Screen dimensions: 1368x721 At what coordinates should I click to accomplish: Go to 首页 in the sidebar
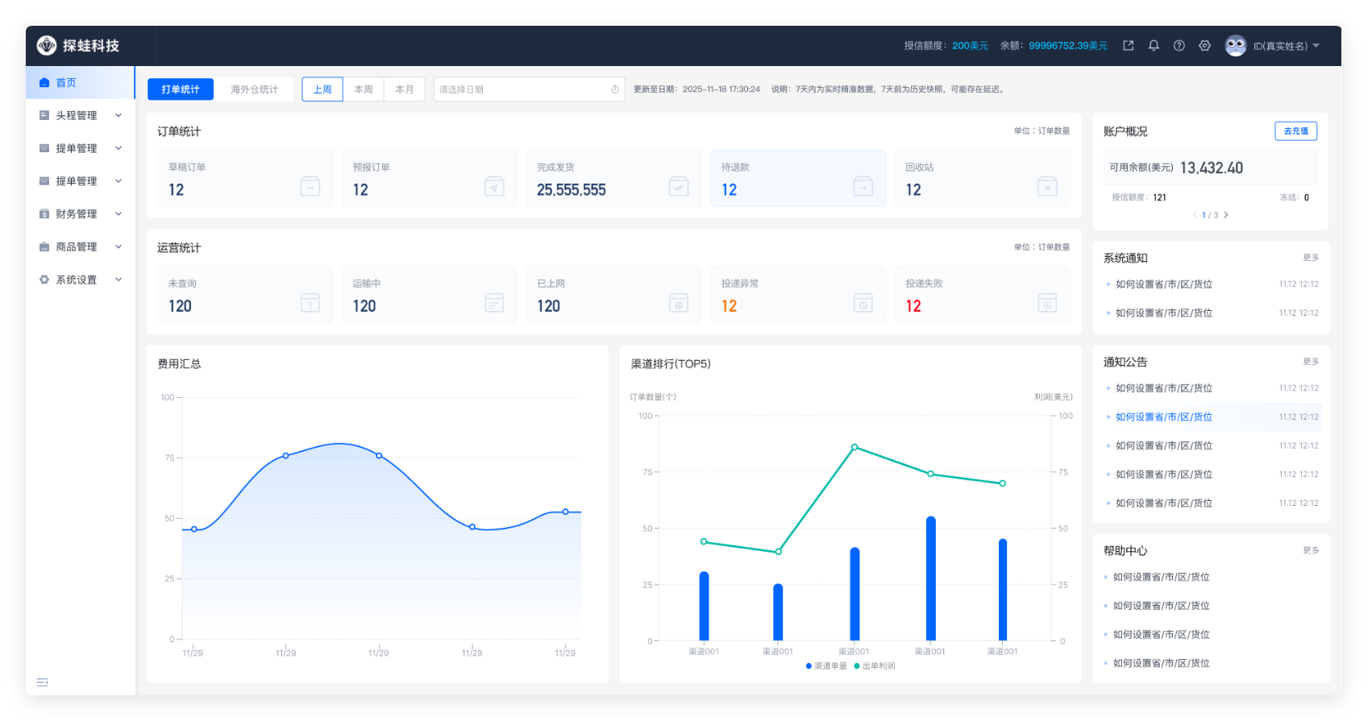pos(66,82)
